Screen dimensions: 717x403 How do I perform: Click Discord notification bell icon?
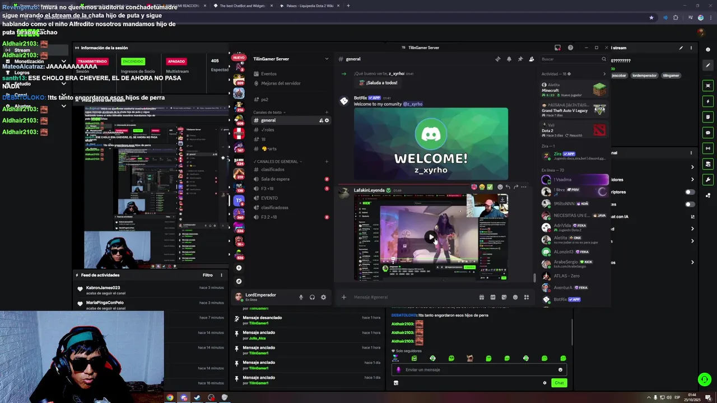point(509,59)
